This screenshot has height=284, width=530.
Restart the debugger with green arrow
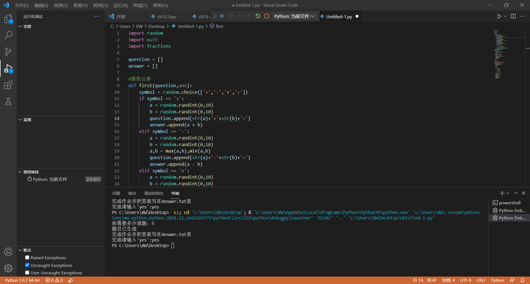(x=258, y=16)
